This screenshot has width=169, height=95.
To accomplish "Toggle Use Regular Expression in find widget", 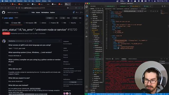I will 142,11.
